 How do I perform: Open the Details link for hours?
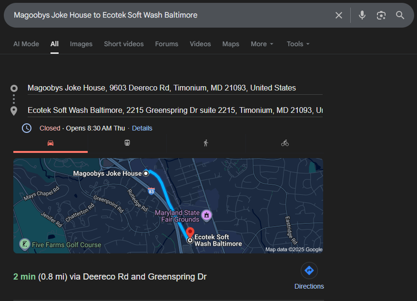tap(142, 128)
